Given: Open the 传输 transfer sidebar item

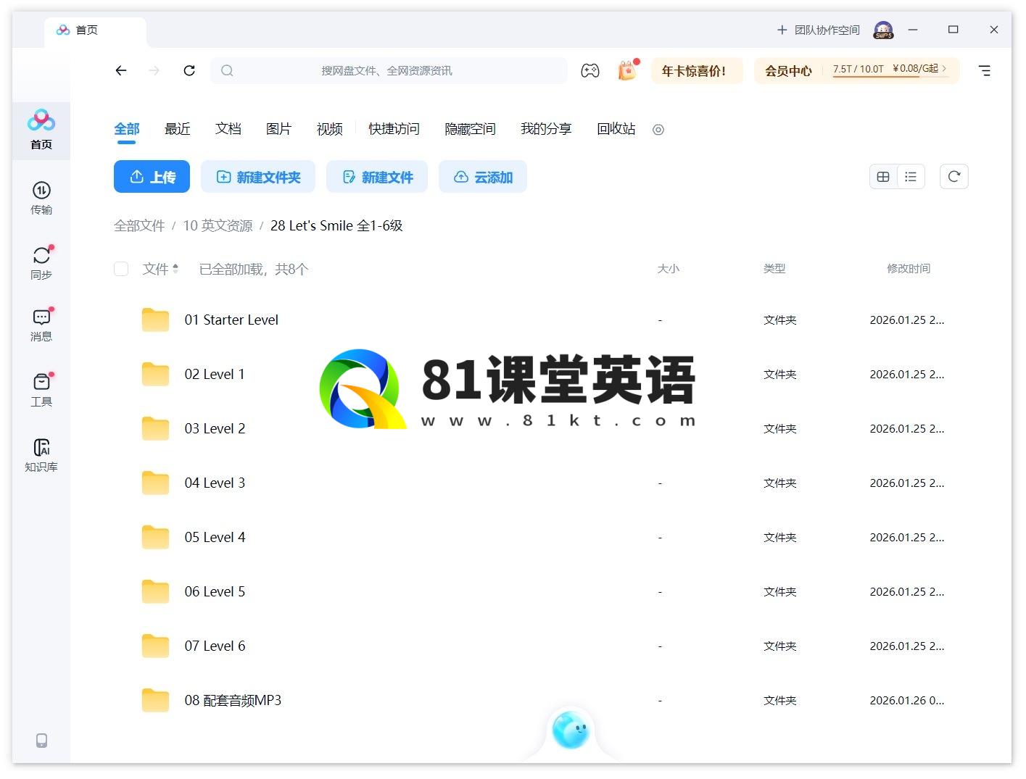Looking at the screenshot, I should click(41, 198).
